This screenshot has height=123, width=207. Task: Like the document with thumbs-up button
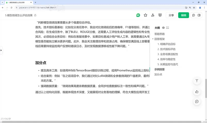pos(197,92)
